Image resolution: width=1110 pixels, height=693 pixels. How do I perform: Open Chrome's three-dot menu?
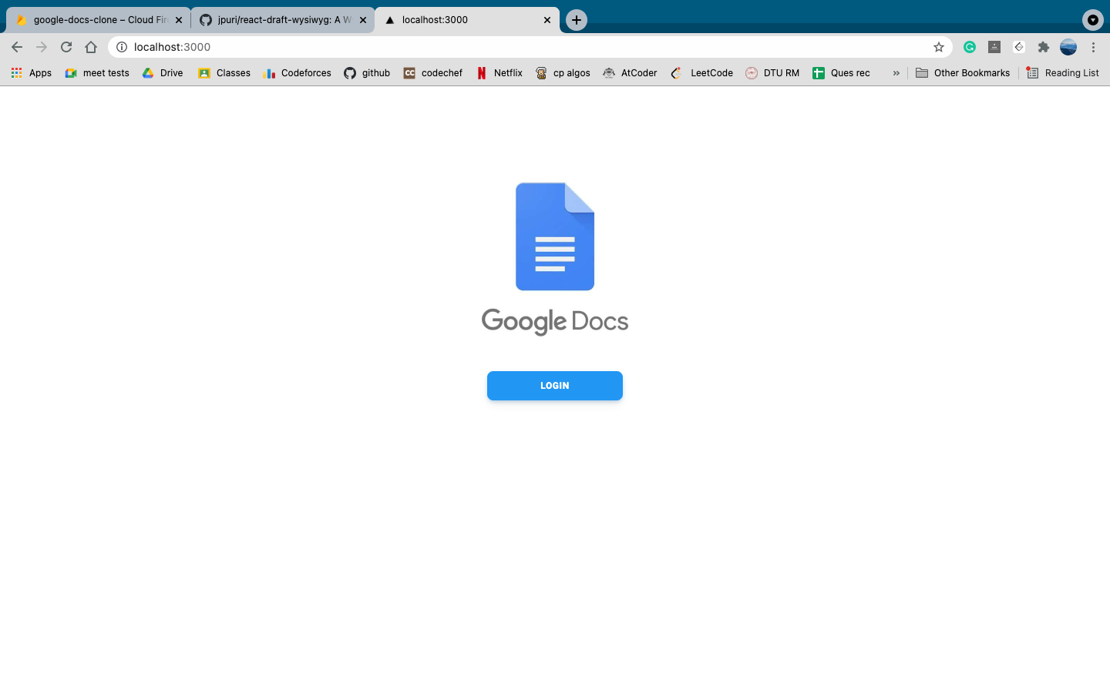[x=1093, y=47]
